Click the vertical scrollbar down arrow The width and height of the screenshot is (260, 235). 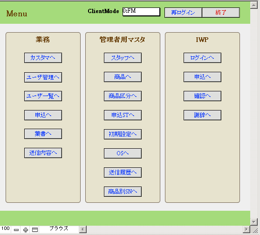(x=253, y=222)
